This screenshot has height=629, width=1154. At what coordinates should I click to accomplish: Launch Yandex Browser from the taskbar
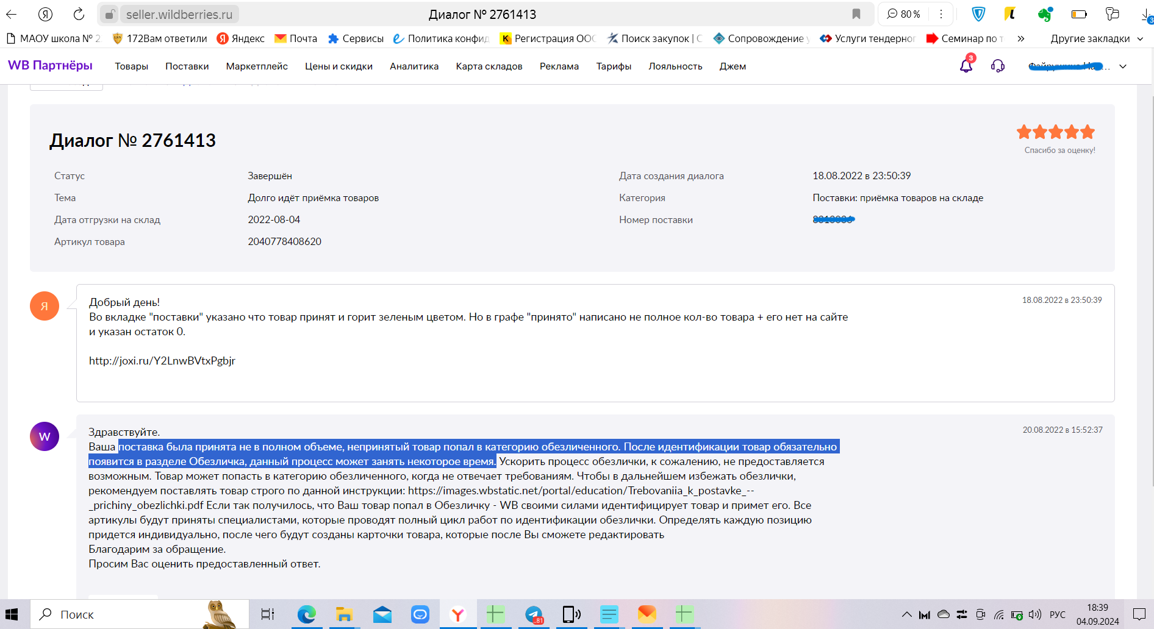(457, 614)
